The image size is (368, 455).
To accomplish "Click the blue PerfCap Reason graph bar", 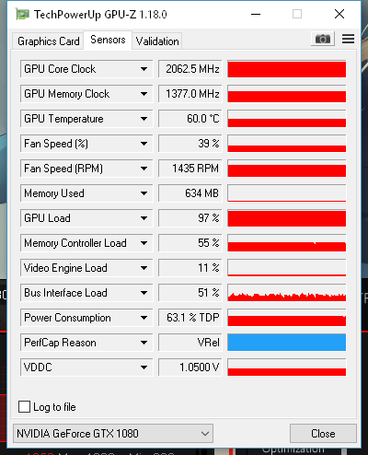I will click(x=287, y=343).
